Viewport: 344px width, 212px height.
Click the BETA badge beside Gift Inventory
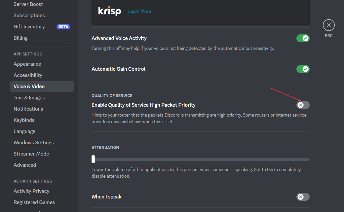click(63, 27)
